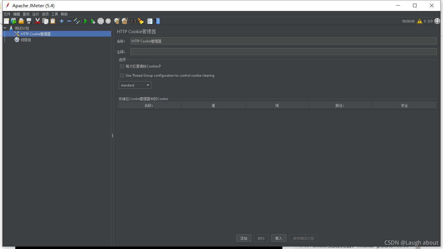Click the thread status globe icon at right
This screenshot has width=443, height=249.
point(437,21)
